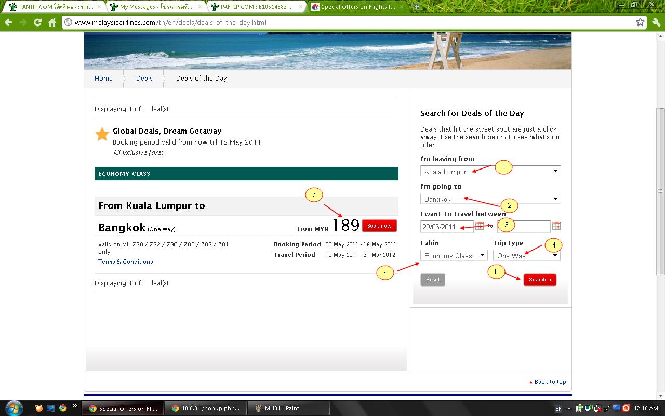Expand the Cabin Economy Class dropdown
Image resolution: width=665 pixels, height=416 pixels.
click(454, 255)
